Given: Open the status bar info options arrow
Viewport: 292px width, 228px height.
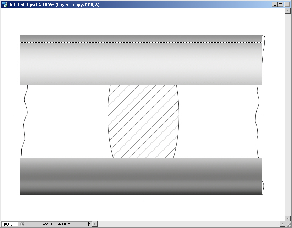Looking at the screenshot, I should [x=89, y=224].
